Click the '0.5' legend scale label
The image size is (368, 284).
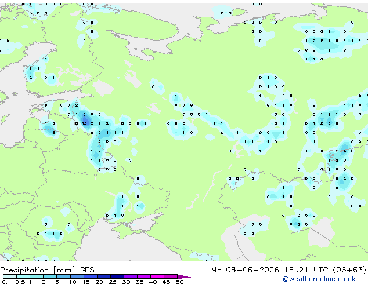[x=20, y=282]
